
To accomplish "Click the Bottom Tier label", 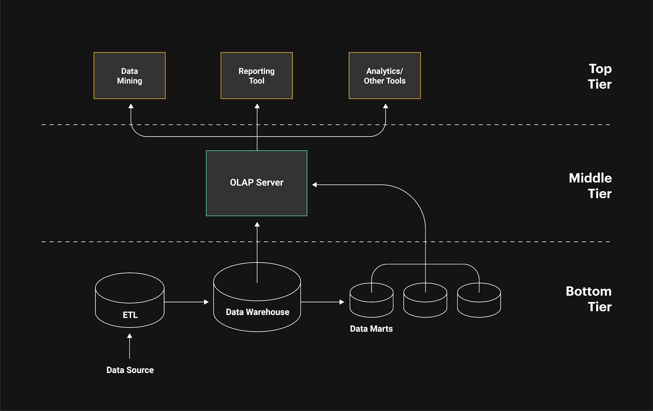I will click(588, 298).
